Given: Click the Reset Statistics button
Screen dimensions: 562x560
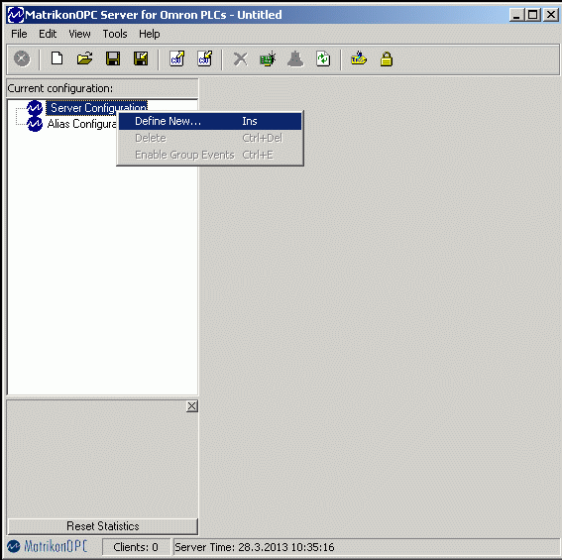Looking at the screenshot, I should [x=102, y=526].
